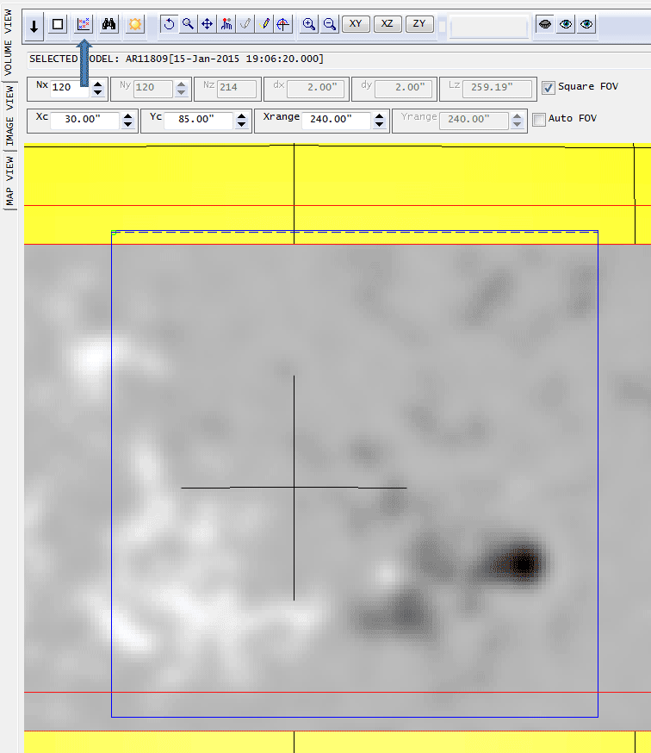Click the grid plot toolbar icon
This screenshot has width=651, height=753.
point(84,24)
